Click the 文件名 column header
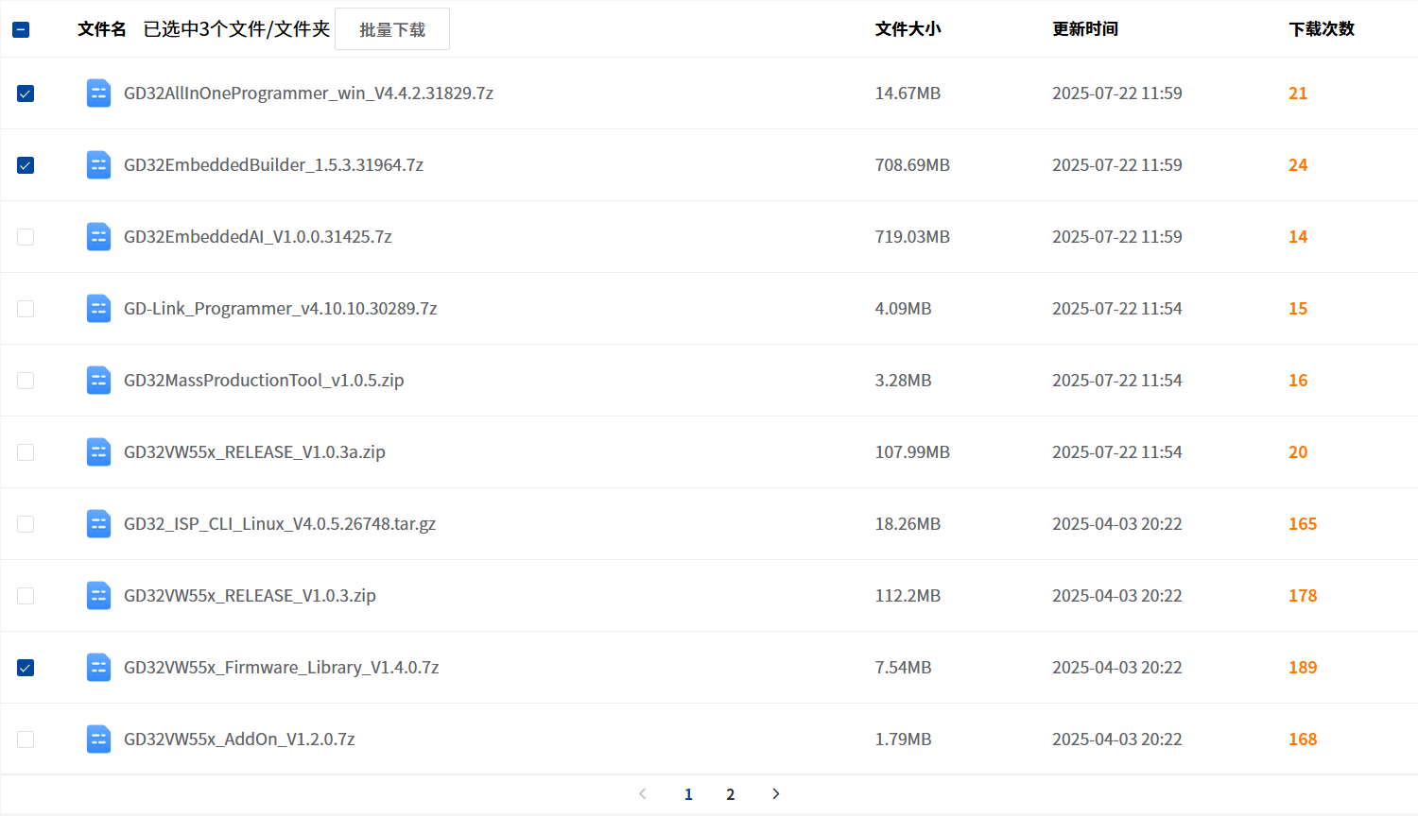Screen dimensions: 1418x816 pyautogui.click(x=102, y=29)
